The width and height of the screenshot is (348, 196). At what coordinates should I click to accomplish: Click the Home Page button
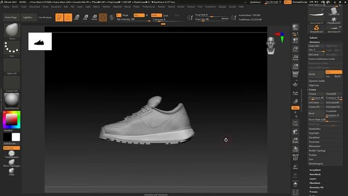(11, 17)
